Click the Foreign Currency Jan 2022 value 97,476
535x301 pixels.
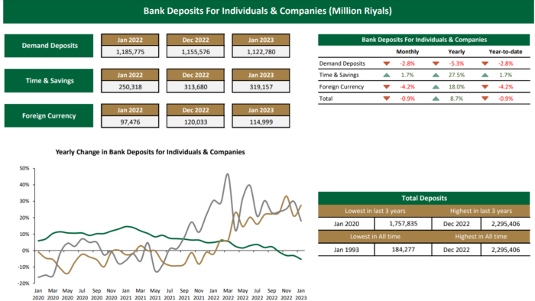click(x=130, y=122)
